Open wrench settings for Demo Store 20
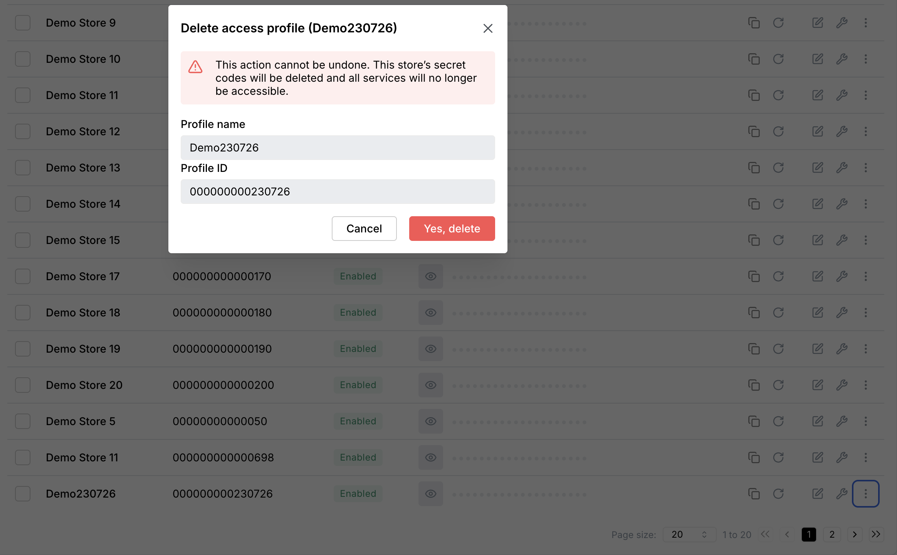The height and width of the screenshot is (555, 897). pos(842,385)
